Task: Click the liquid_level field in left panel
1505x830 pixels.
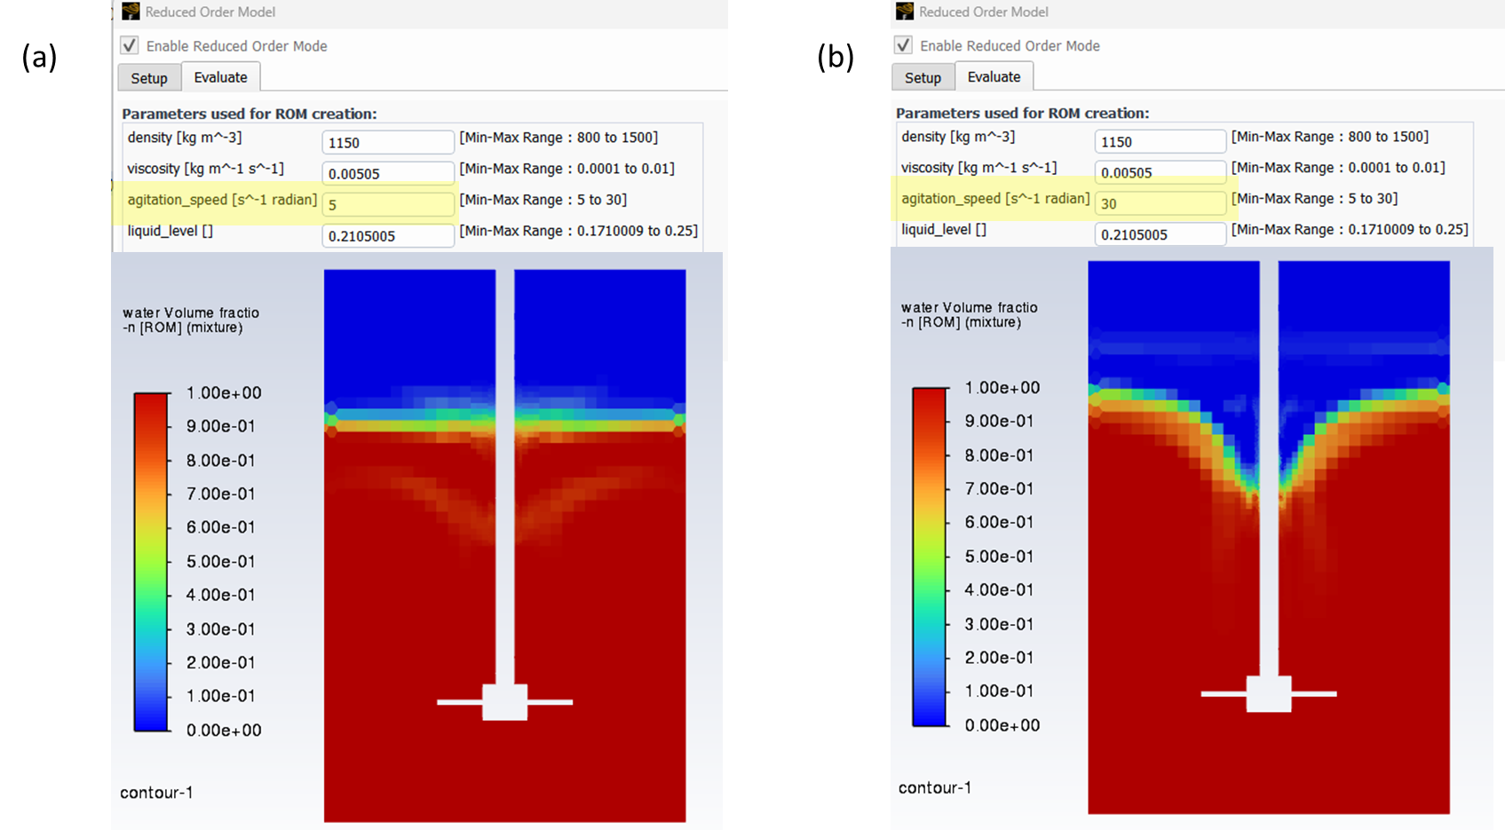Action: tap(388, 236)
